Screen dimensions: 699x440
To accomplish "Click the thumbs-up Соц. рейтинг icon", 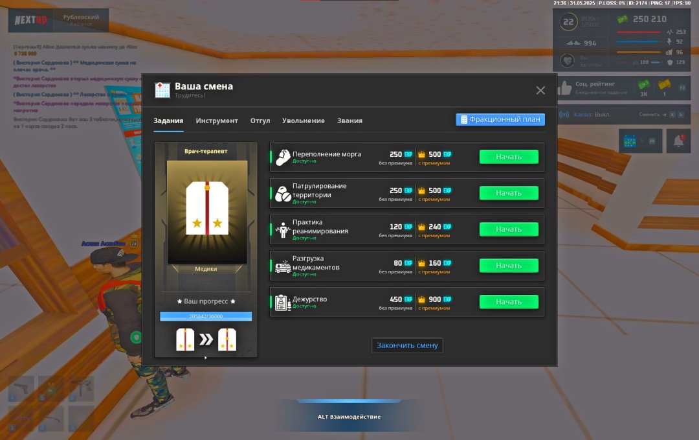I will tap(565, 88).
